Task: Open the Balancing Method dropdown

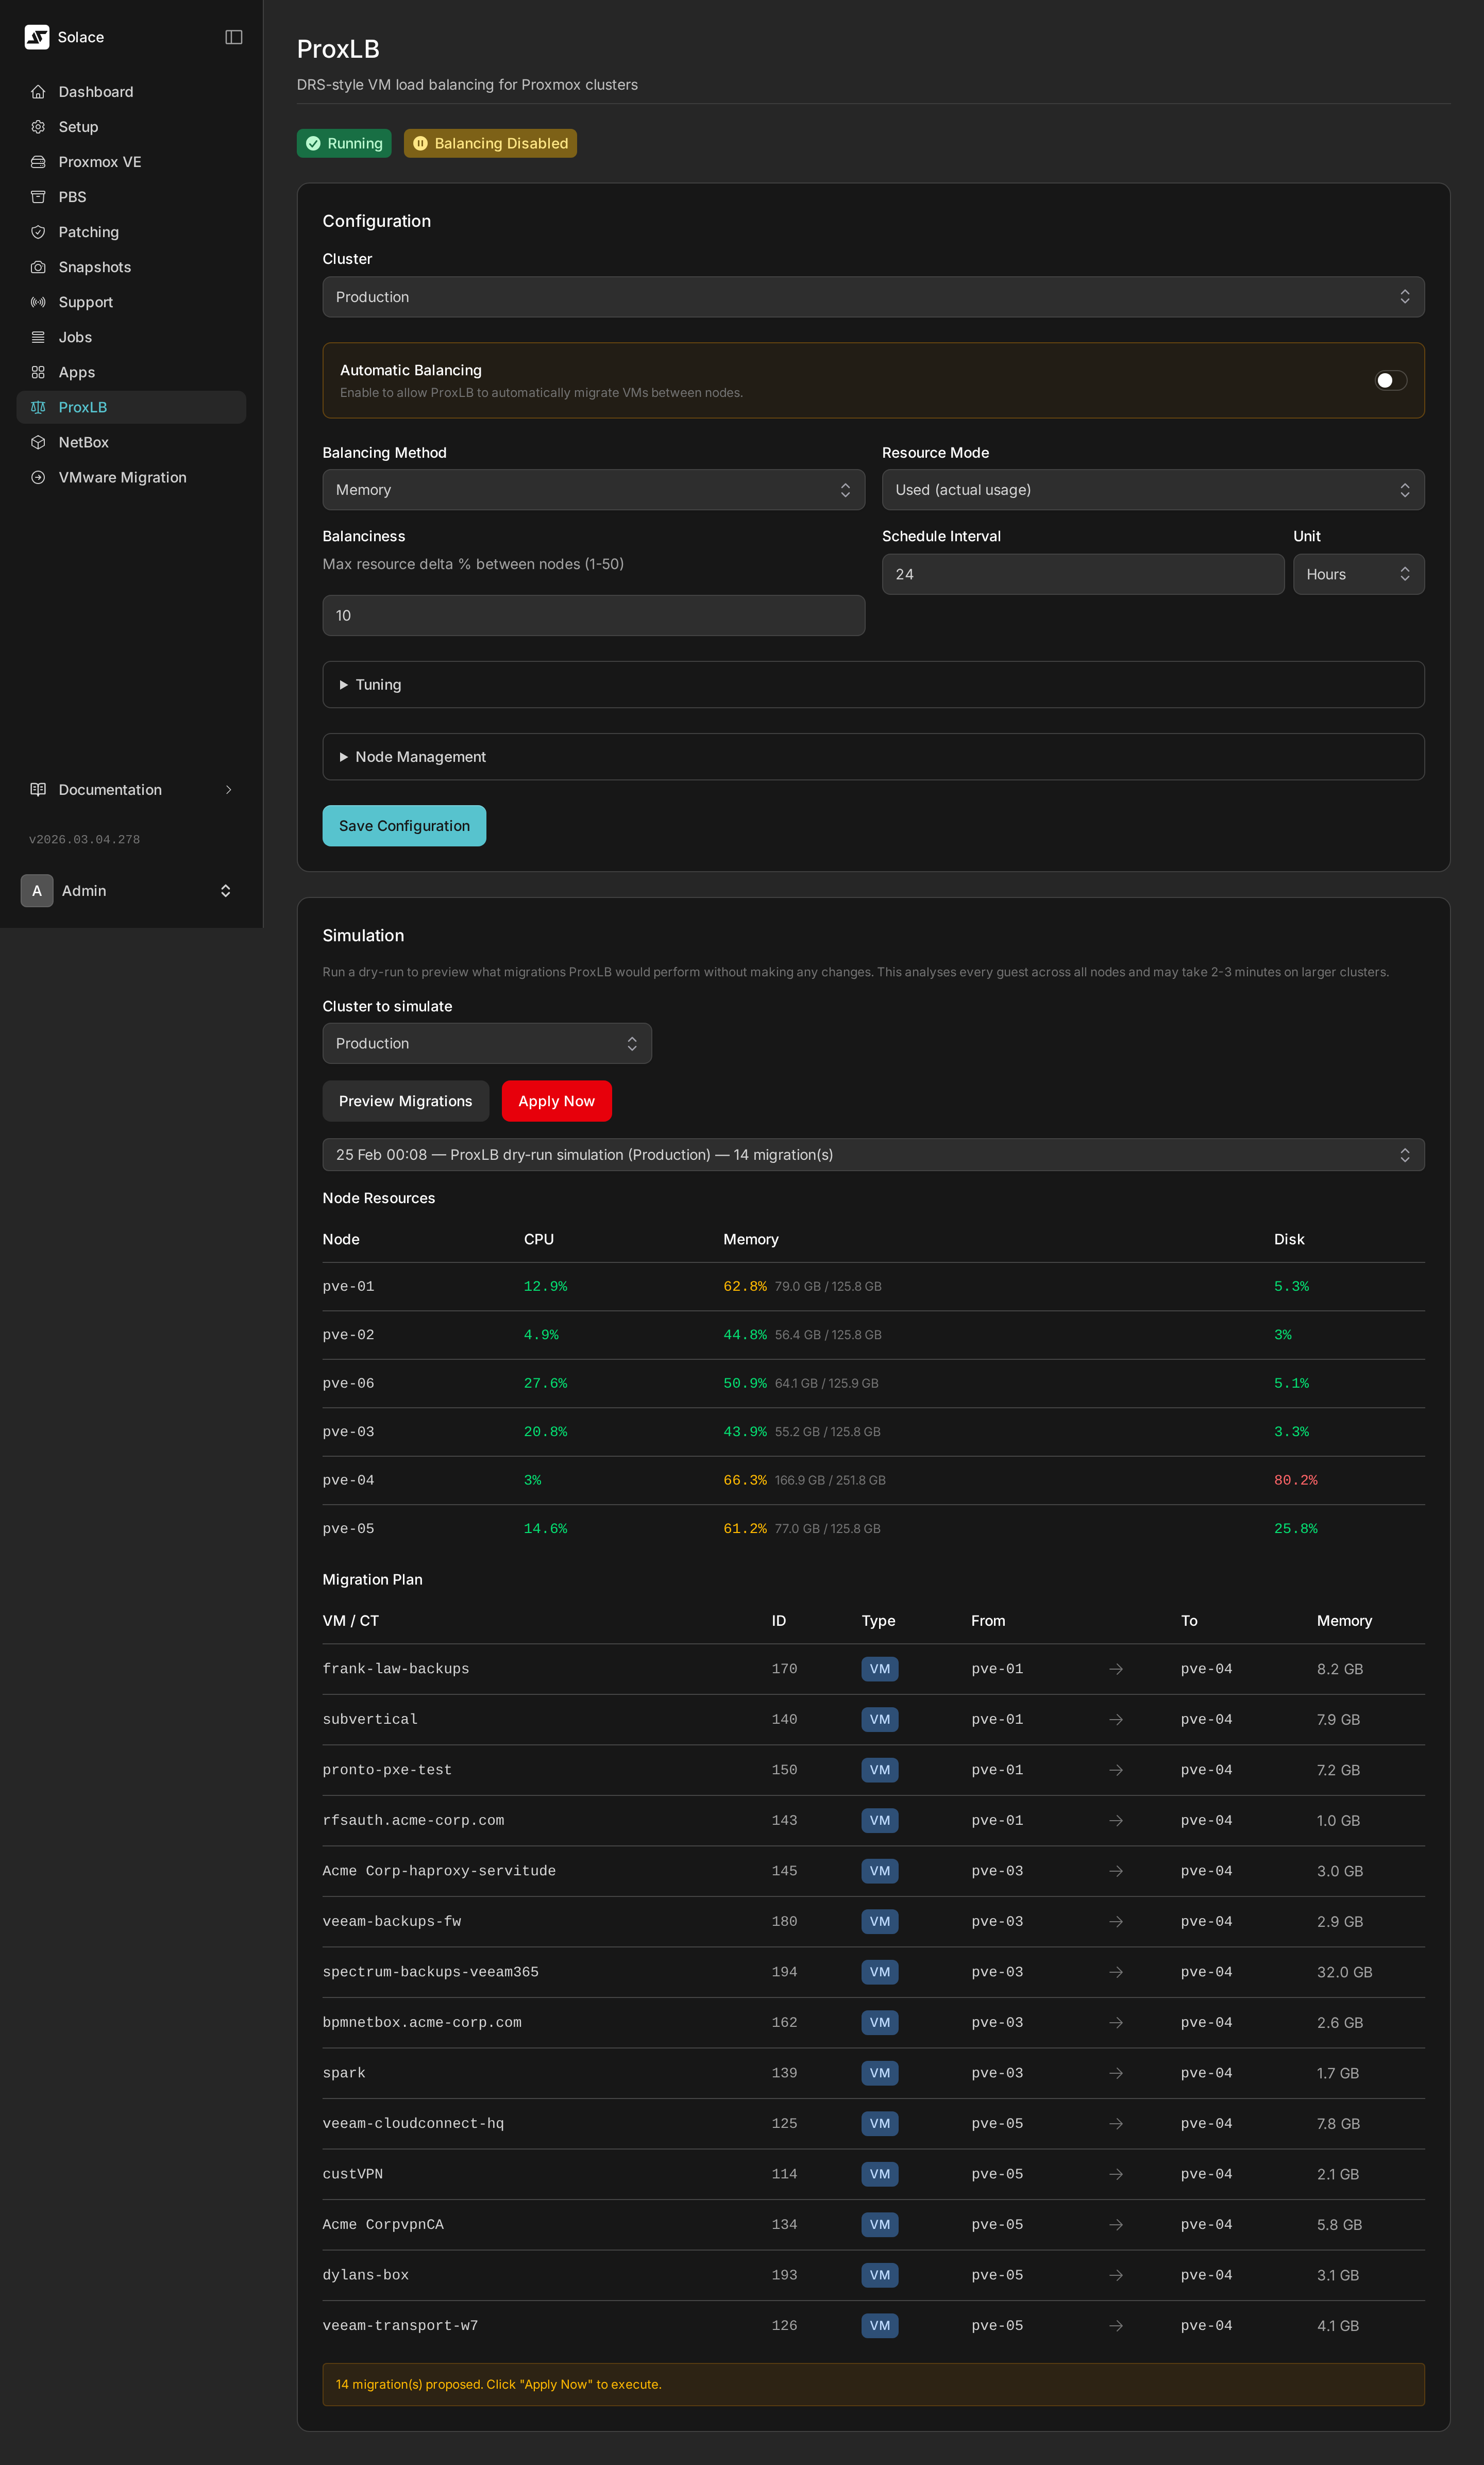Action: pos(593,490)
